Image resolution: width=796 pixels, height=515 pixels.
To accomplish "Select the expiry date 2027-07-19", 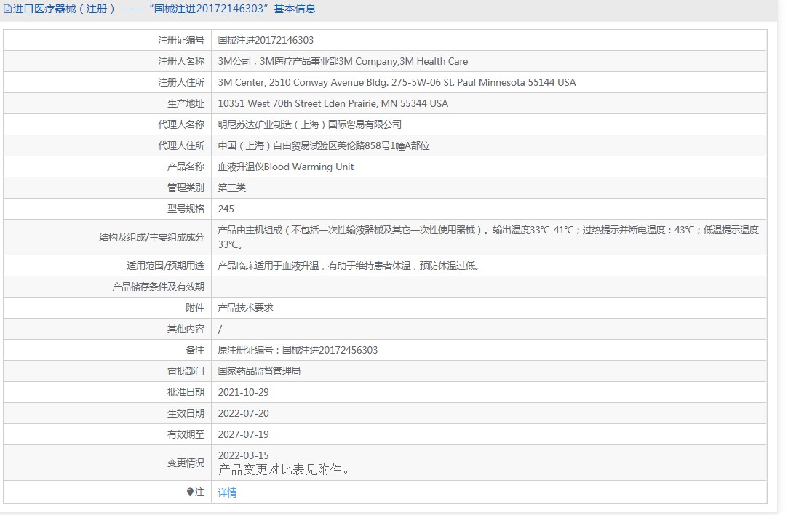I will click(x=243, y=434).
